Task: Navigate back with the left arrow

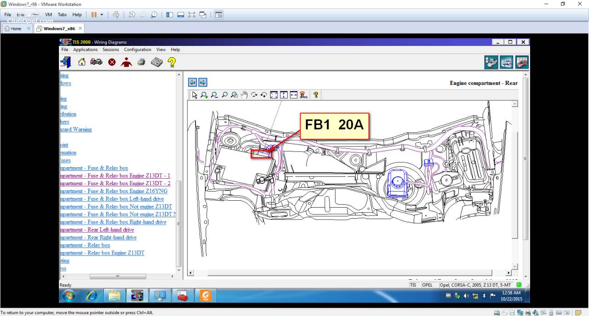Action: 192,82
